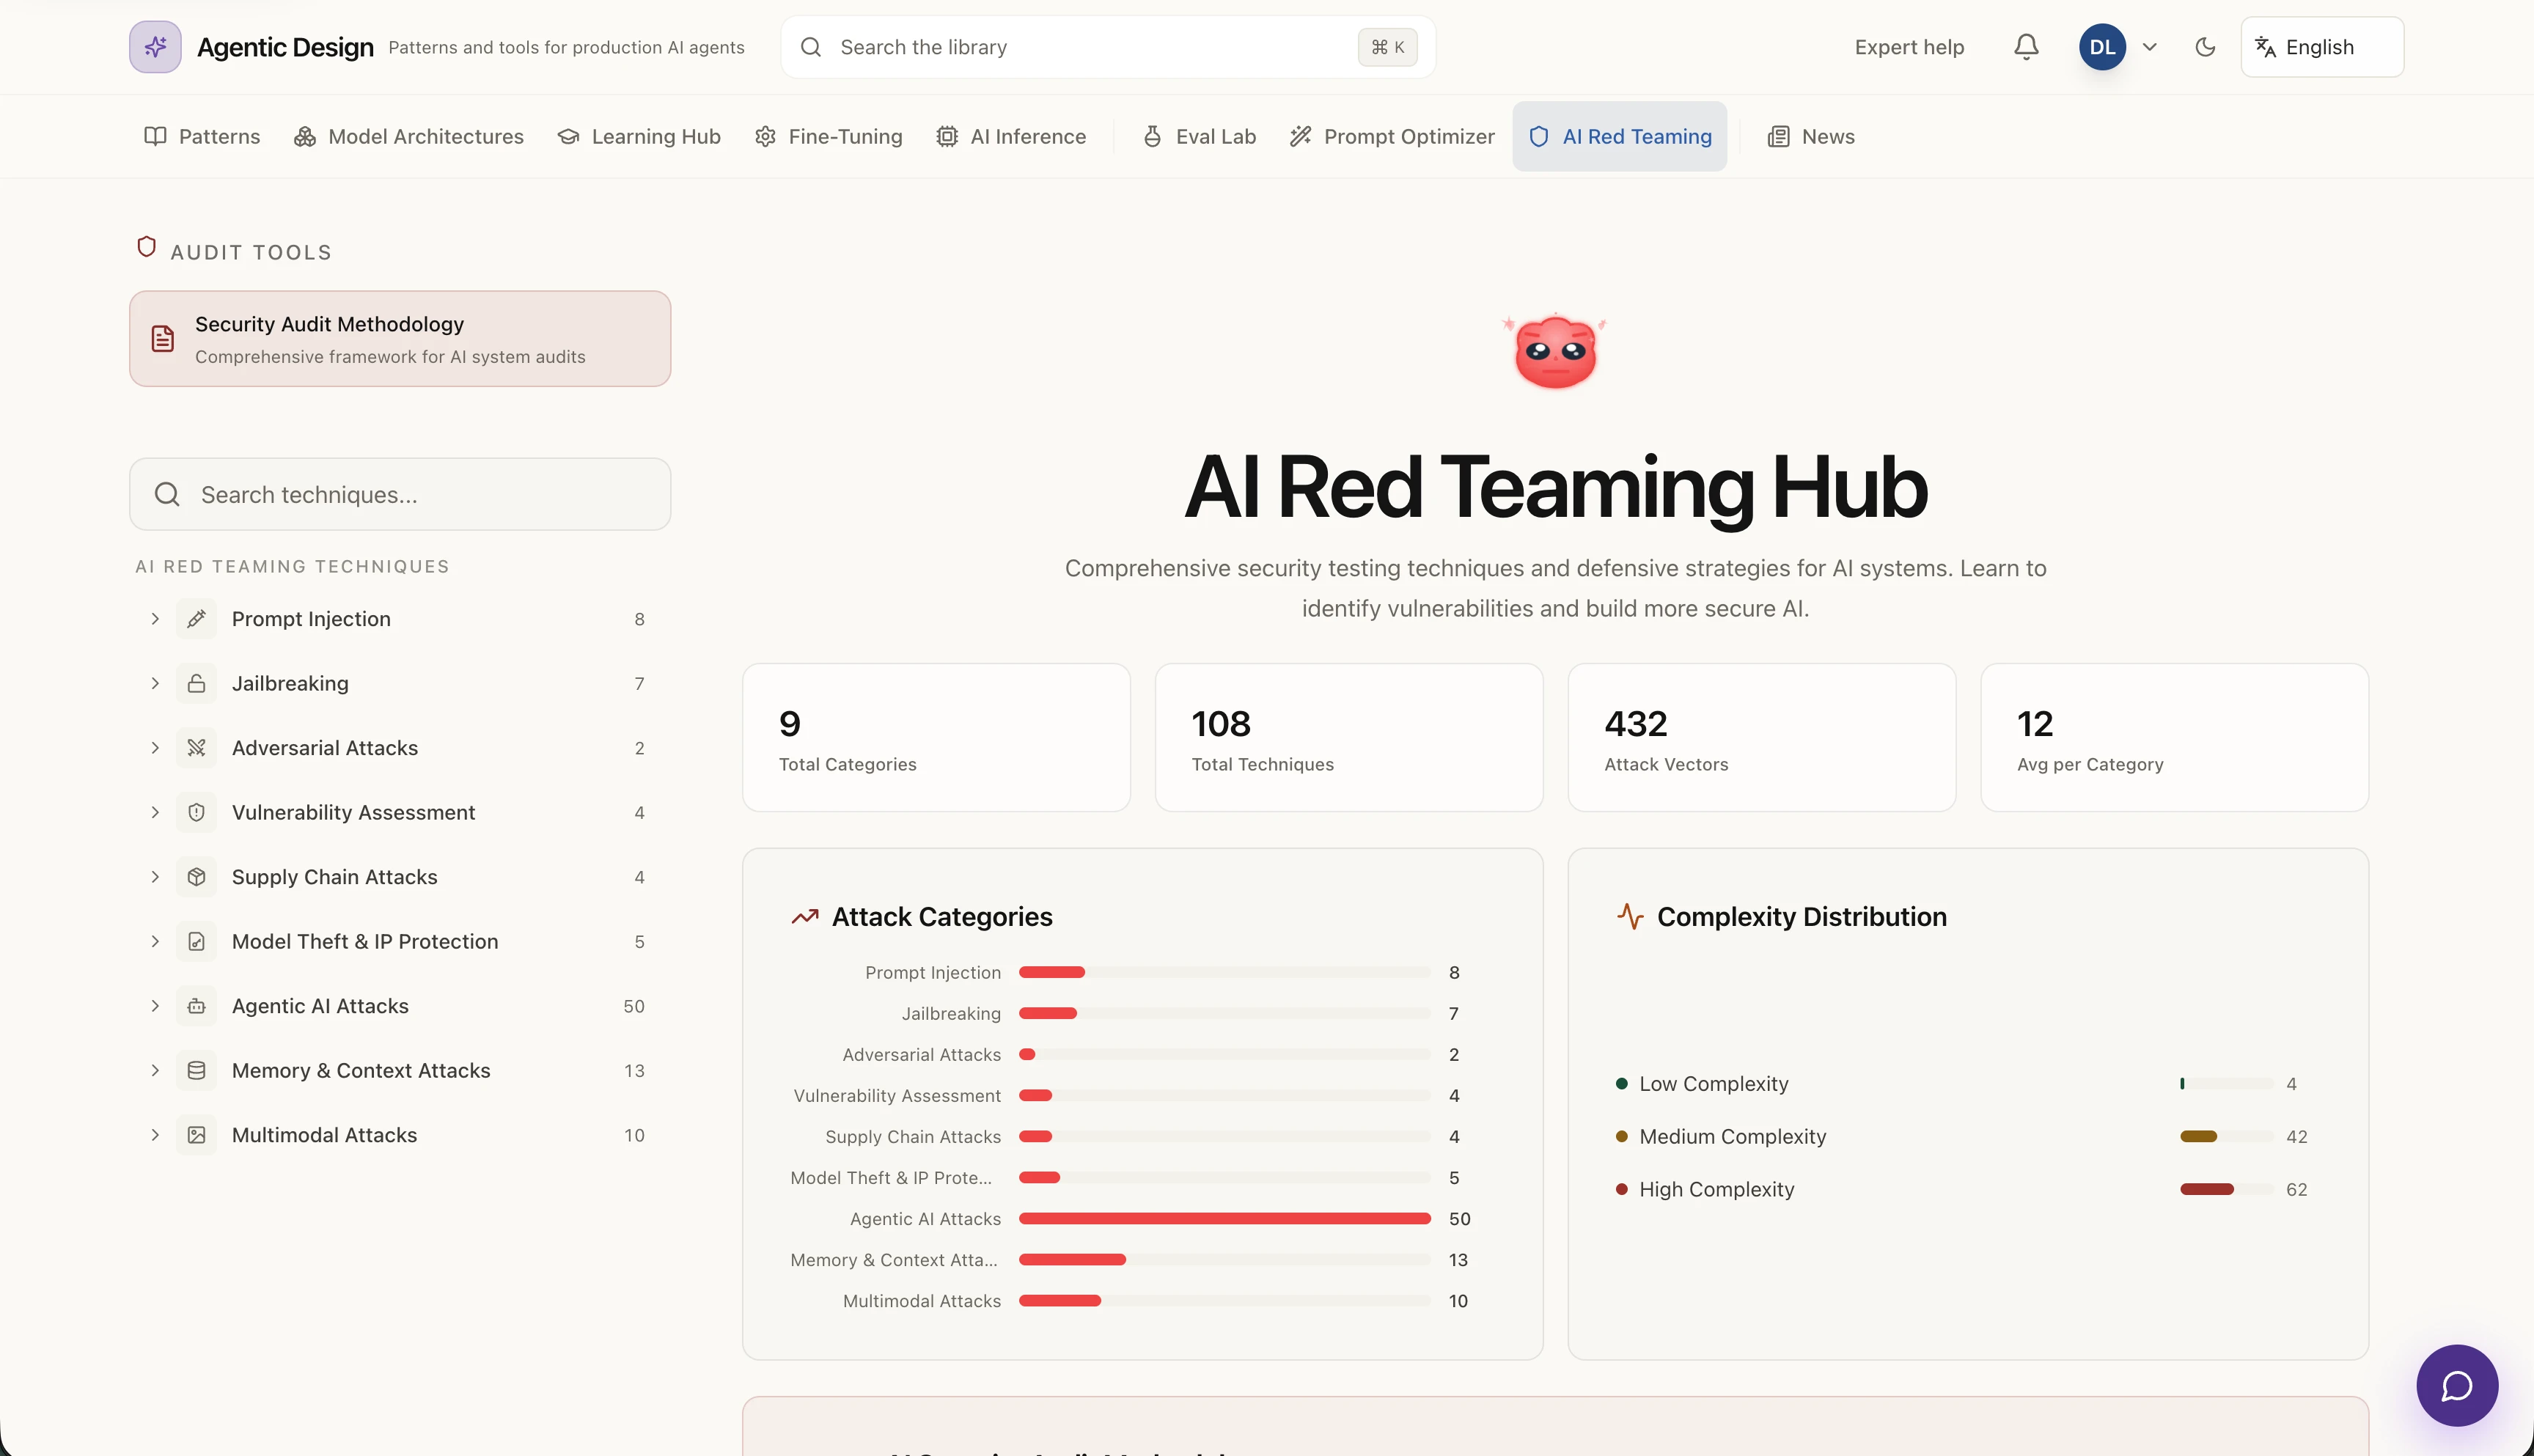Toggle dark mode moon icon
The image size is (2534, 1456).
point(2205,47)
